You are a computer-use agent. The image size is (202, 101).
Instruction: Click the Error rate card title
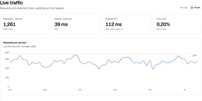[x=161, y=19]
